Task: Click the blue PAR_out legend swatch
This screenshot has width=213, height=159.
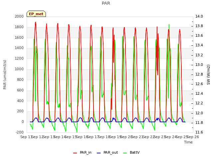Action: point(99,153)
